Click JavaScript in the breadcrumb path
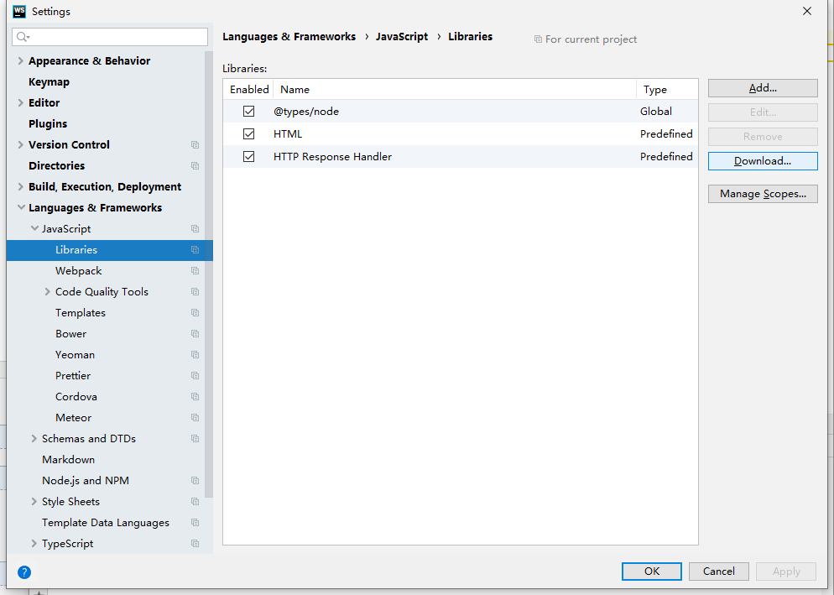Viewport: 834px width, 595px height. pos(402,36)
